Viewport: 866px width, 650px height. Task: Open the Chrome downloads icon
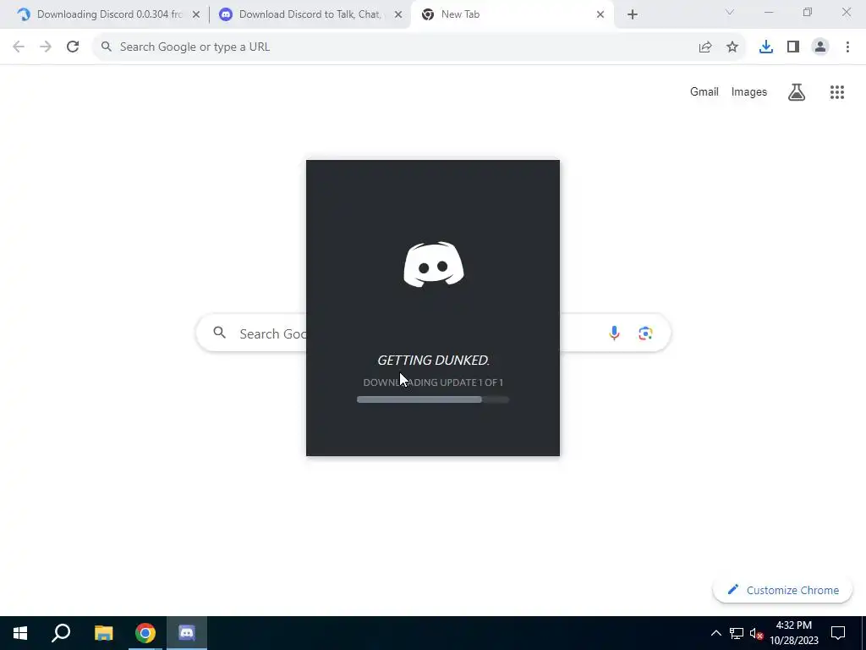click(766, 47)
